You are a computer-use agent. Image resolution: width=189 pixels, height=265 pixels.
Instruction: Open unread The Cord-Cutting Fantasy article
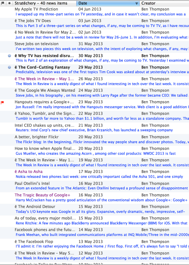[x=42, y=67]
